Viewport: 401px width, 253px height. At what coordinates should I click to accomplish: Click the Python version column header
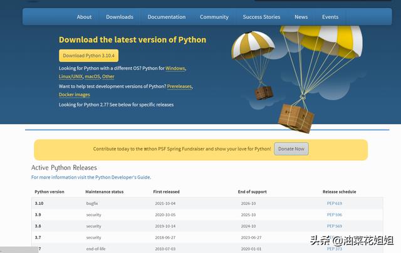pyautogui.click(x=49, y=192)
